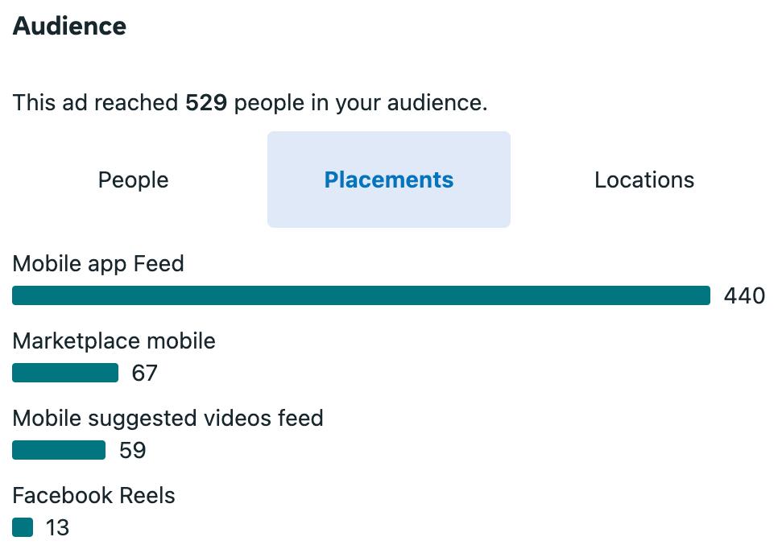Click the Mobile suggested videos feed bar
The height and width of the screenshot is (549, 778).
click(x=59, y=450)
